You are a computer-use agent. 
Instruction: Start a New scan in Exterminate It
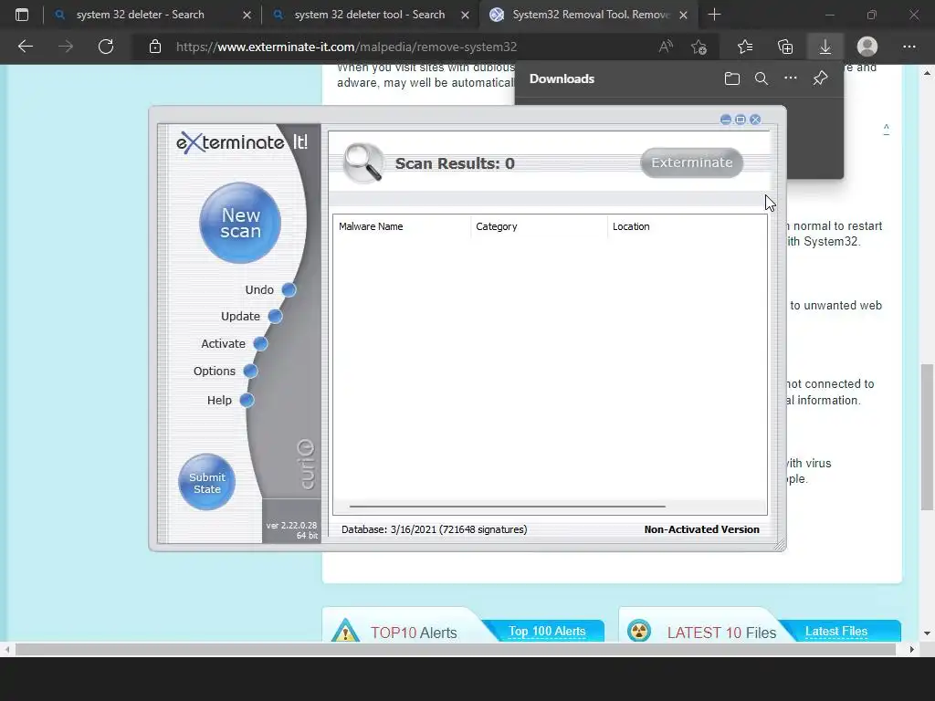click(x=240, y=223)
